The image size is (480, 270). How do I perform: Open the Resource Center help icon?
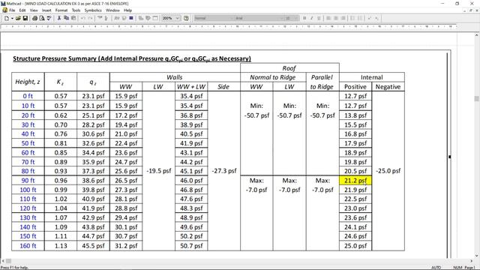(186, 18)
